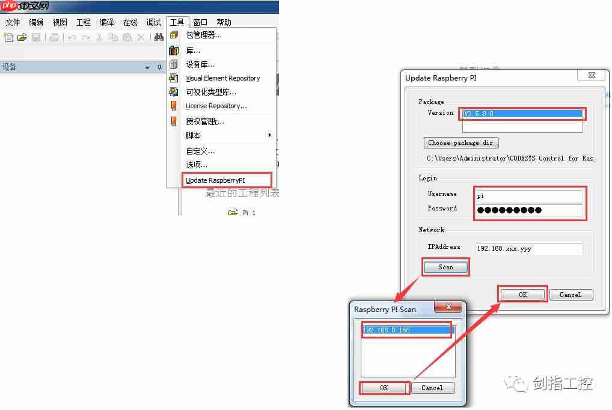Toggle the auto-hide pin on the 设备 panel
Viewport: 612px width, 410px height.
pos(159,67)
